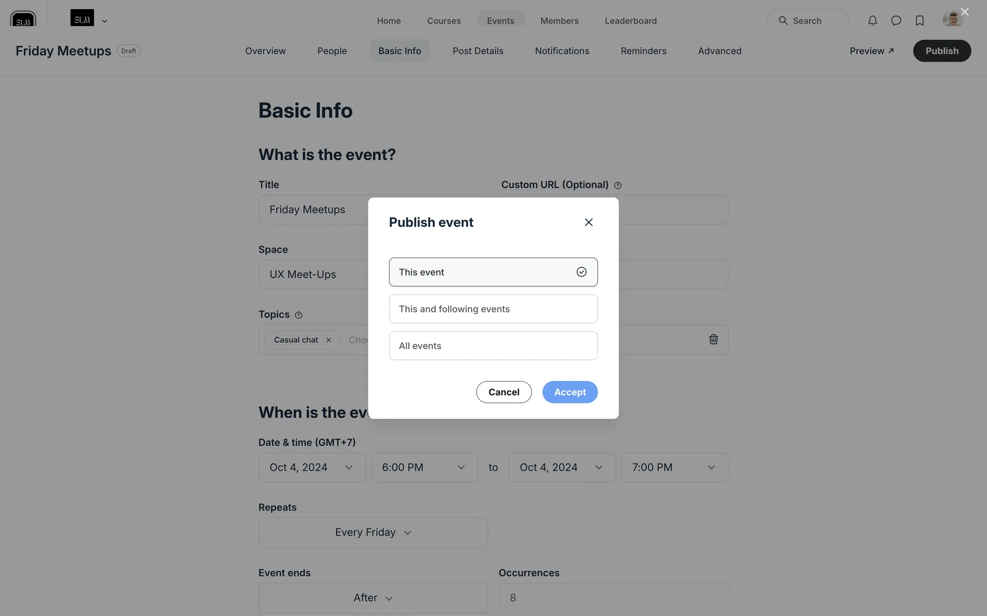Click the Custom URL help icon

click(618, 185)
